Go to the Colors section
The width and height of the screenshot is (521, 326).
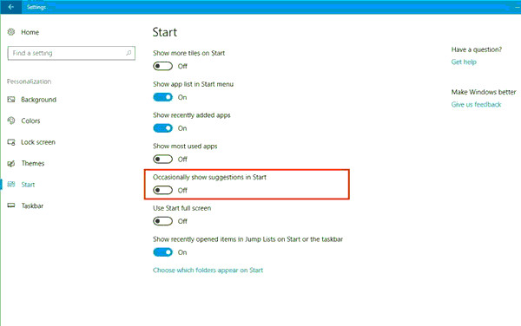click(x=30, y=121)
